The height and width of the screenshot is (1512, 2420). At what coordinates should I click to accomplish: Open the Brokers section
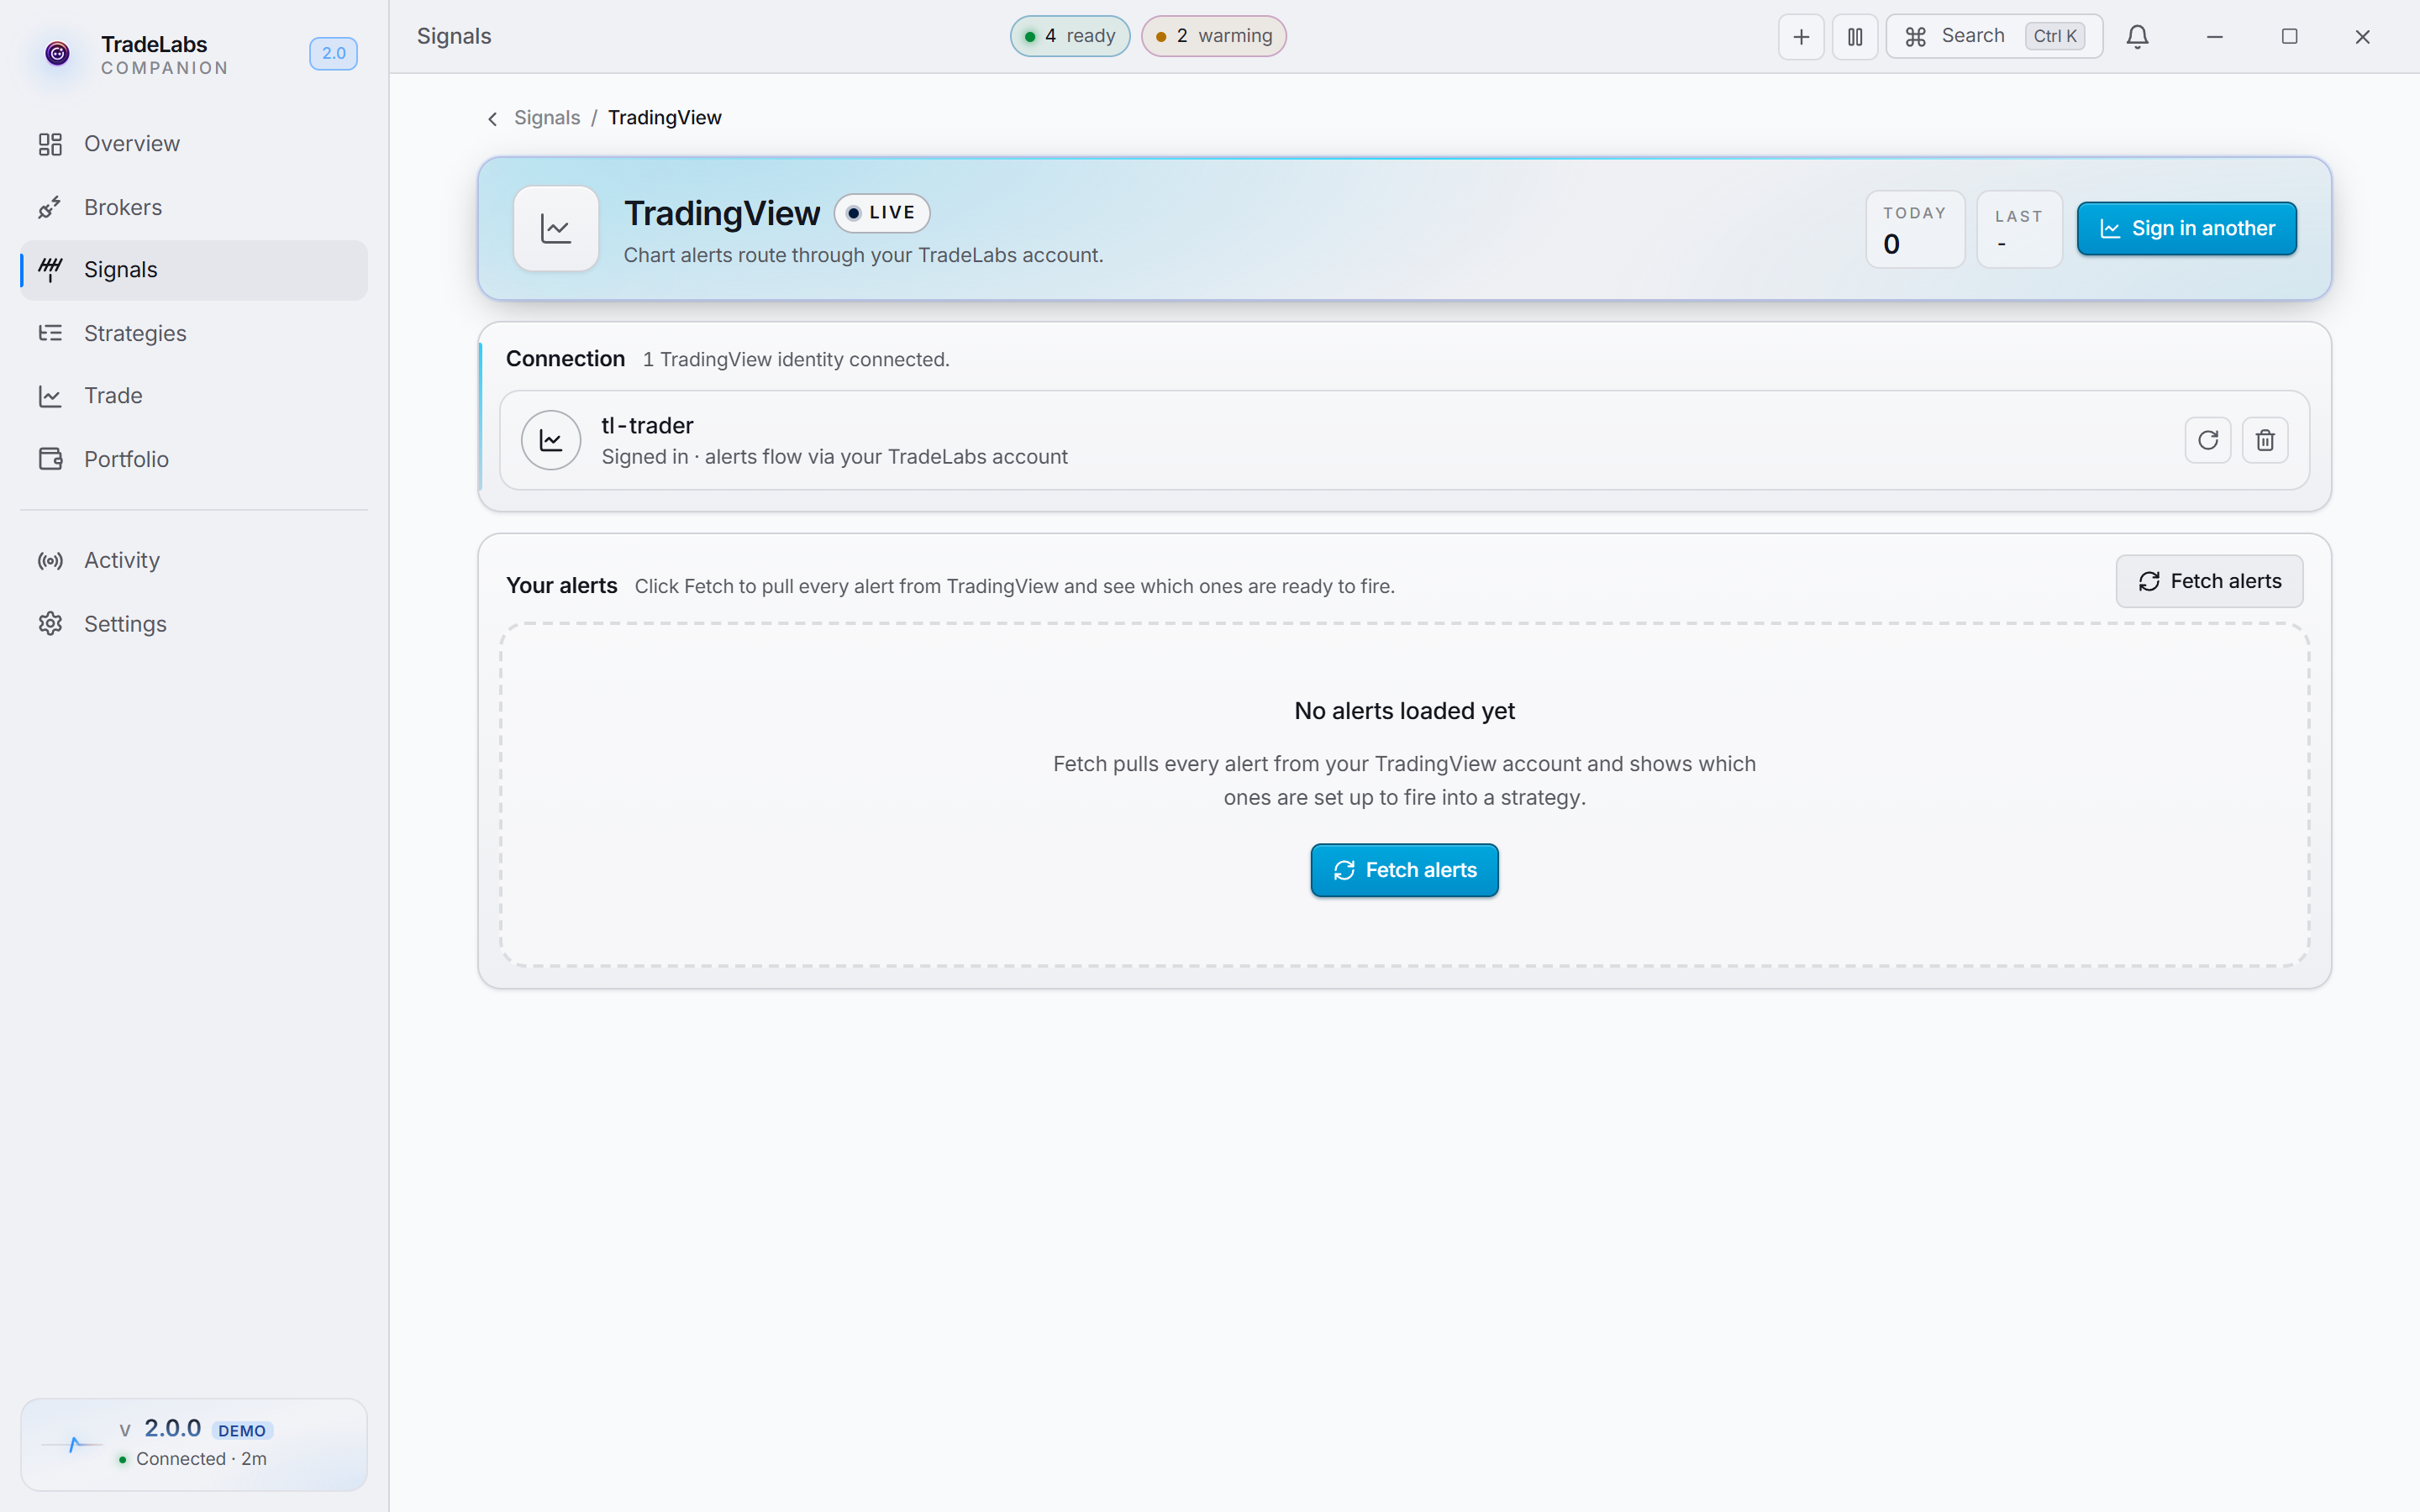click(194, 207)
